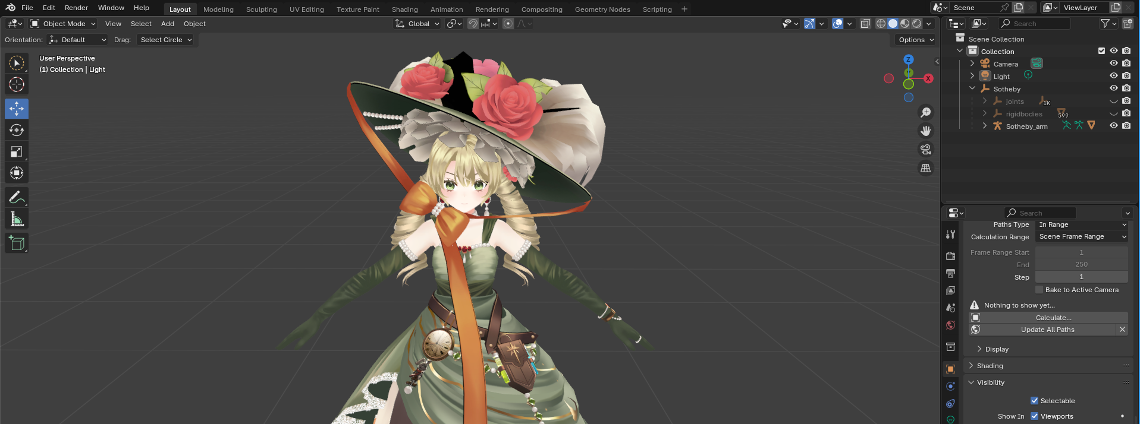Toggle viewport overlays display
Viewport: 1140px width, 424px height.
click(x=837, y=24)
